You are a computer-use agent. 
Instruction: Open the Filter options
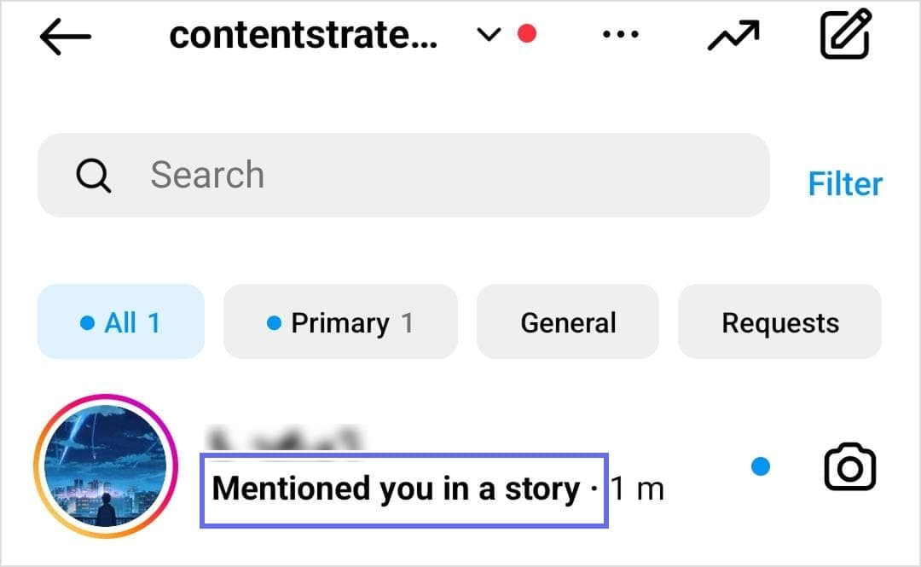pos(845,184)
